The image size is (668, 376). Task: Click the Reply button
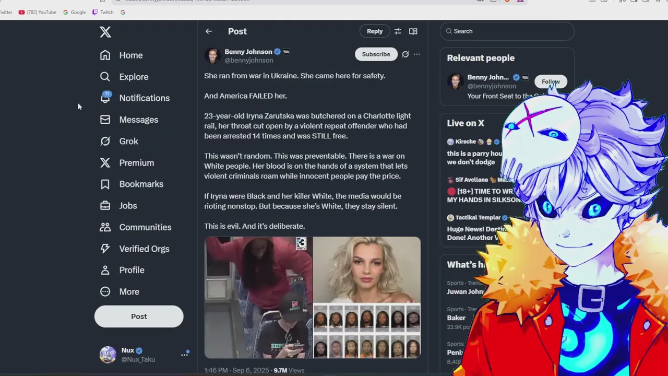coord(375,31)
